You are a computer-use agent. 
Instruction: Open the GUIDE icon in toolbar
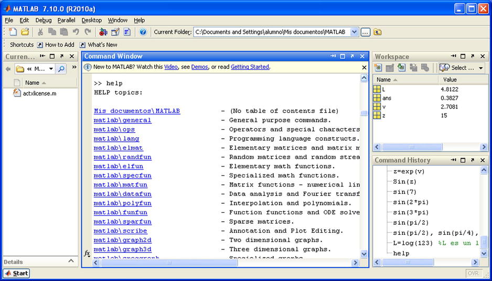click(x=115, y=32)
